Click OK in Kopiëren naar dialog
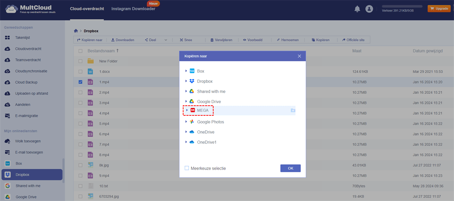This screenshot has width=454, height=201. tap(291, 168)
